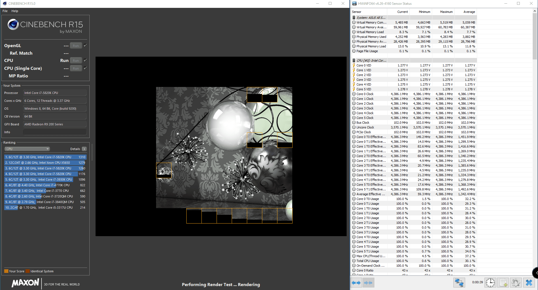
Task: Click the Core 0 Clock row icon
Action: coord(354,94)
